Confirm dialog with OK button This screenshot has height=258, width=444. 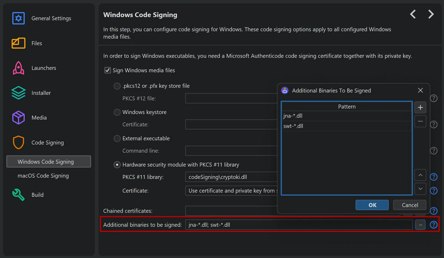point(372,205)
